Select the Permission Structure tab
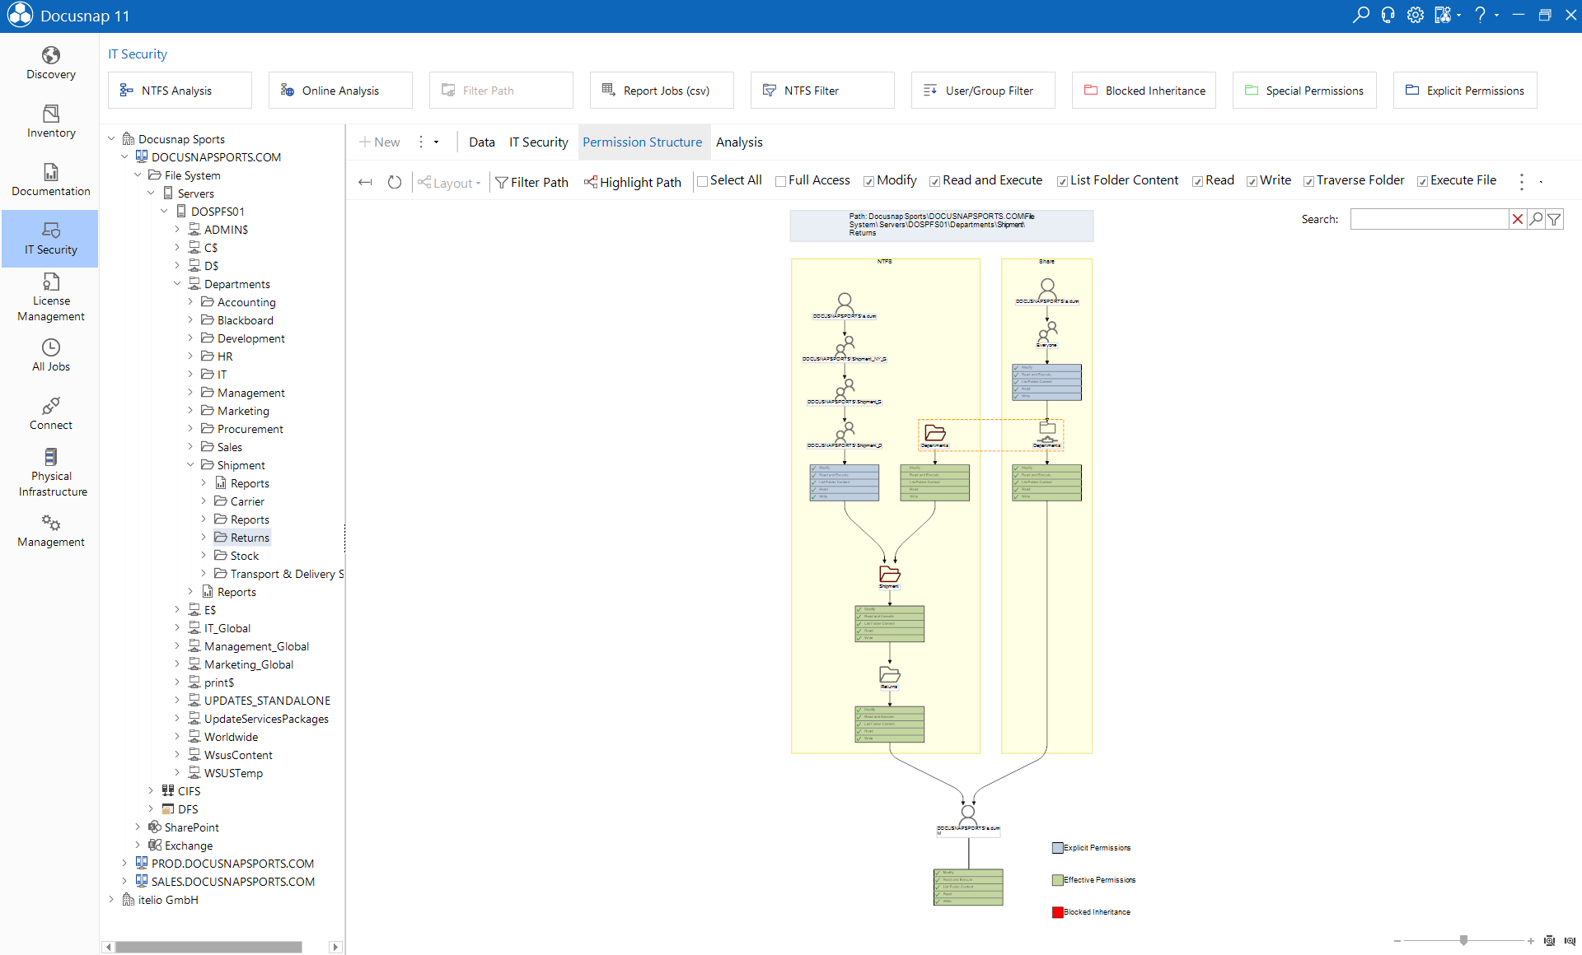Viewport: 1582px width, 955px height. click(643, 142)
